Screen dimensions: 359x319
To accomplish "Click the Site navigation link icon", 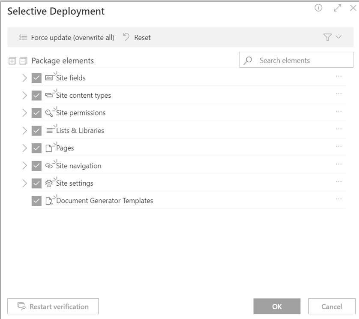I will [x=49, y=166].
